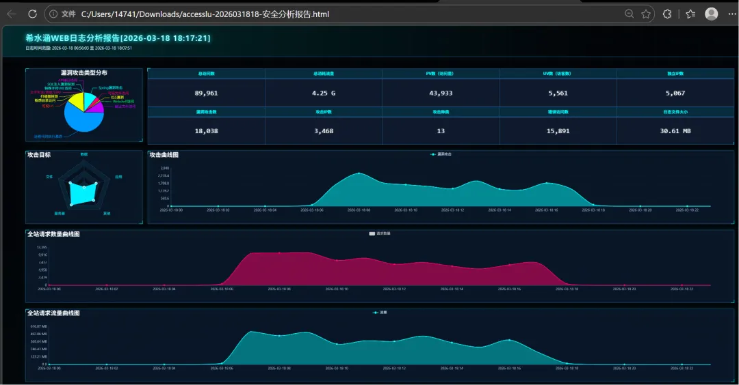Open the zoom magnifier icon in address bar
The image size is (739, 385).
(x=629, y=14)
